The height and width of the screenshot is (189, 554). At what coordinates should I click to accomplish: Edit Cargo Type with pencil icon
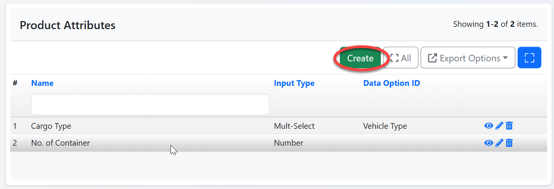tap(499, 126)
